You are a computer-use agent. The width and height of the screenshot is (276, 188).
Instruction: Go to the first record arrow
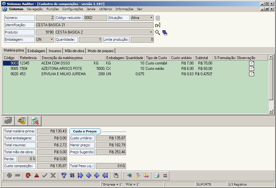click(x=80, y=176)
